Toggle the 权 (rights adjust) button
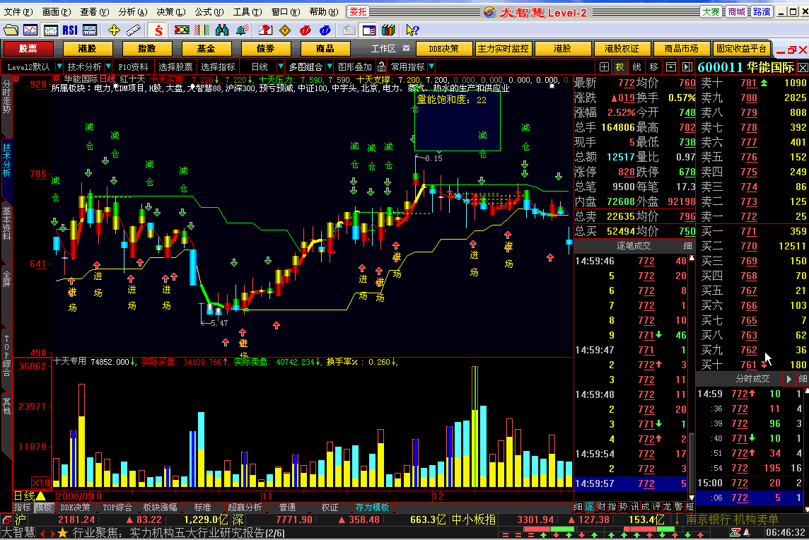The width and height of the screenshot is (809, 540). click(x=619, y=67)
